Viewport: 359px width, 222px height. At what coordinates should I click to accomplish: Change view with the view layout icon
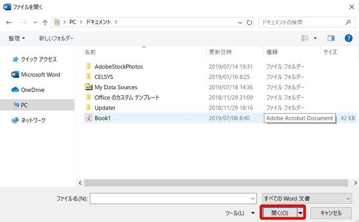pyautogui.click(x=305, y=38)
